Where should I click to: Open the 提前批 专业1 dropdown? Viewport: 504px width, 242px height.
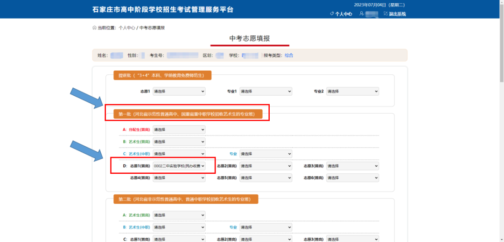(266, 92)
